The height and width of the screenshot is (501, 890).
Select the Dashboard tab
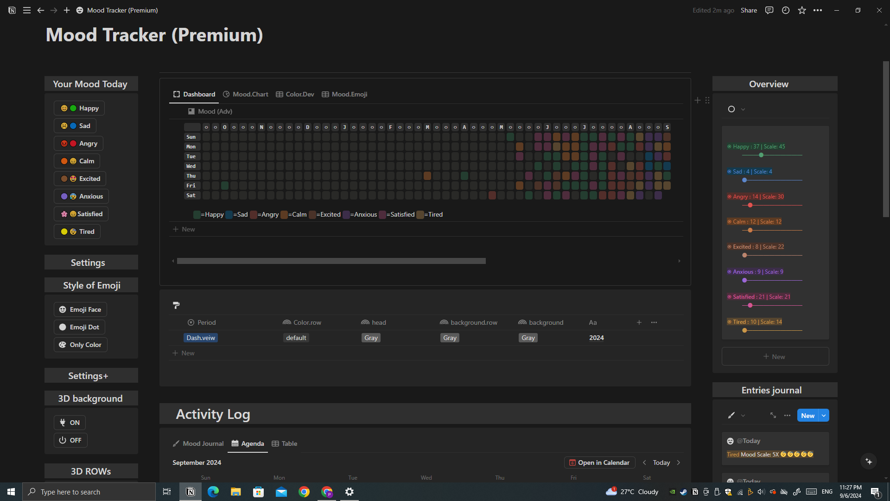pos(194,94)
